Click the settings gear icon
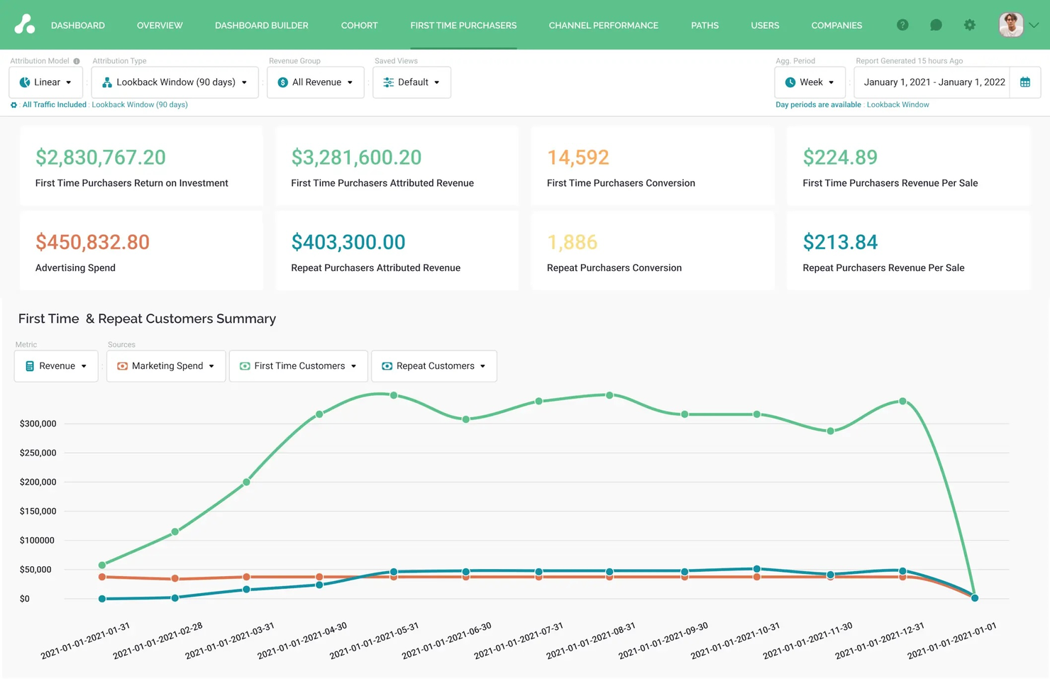This screenshot has height=679, width=1050. pyautogui.click(x=969, y=25)
